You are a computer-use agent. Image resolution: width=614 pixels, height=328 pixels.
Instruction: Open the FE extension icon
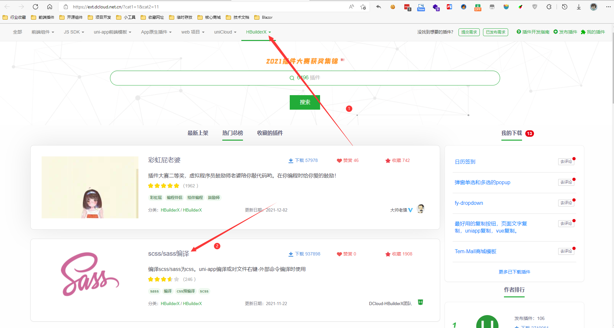coord(449,7)
